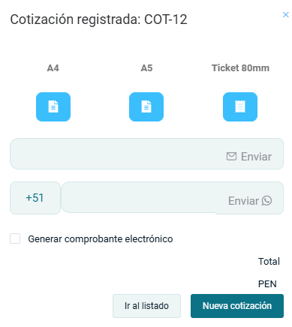Click the A5 format label
The image size is (292, 327).
coord(146,68)
